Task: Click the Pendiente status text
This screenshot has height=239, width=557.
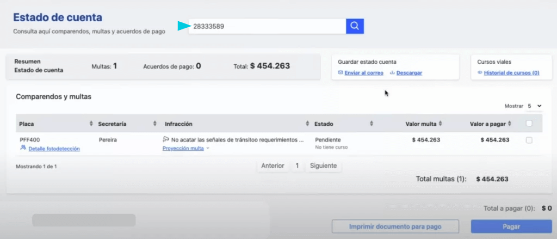Action: click(328, 140)
